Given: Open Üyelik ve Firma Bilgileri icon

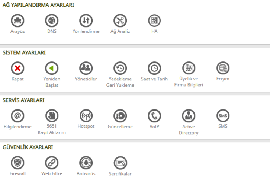Looking at the screenshot, I should pyautogui.click(x=189, y=68).
